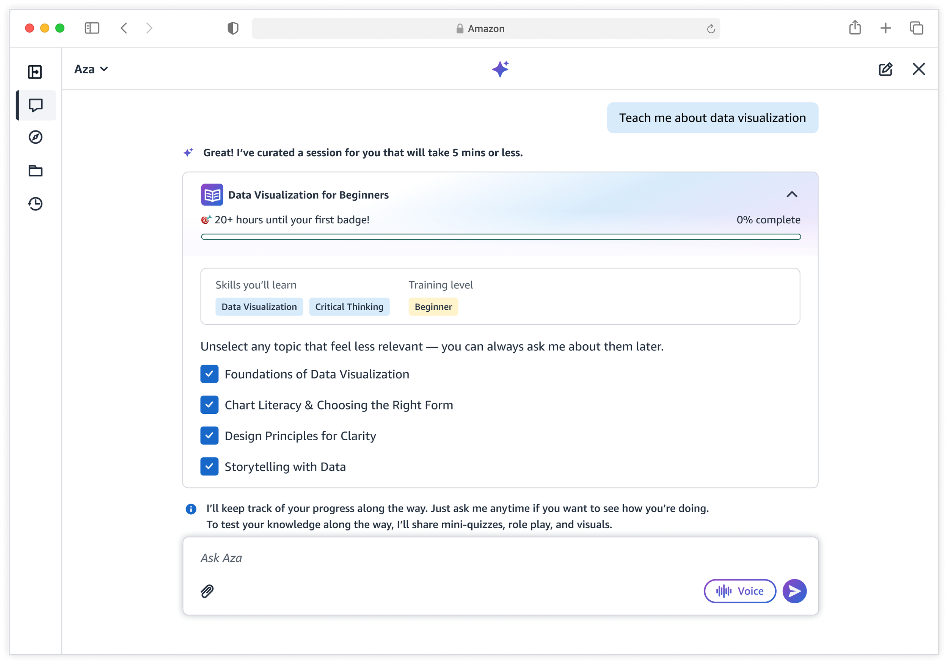
Task: Click the Data Visualization skill tag
Action: (259, 307)
